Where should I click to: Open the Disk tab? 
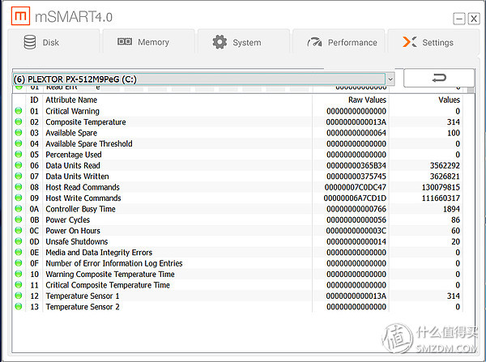[53, 41]
